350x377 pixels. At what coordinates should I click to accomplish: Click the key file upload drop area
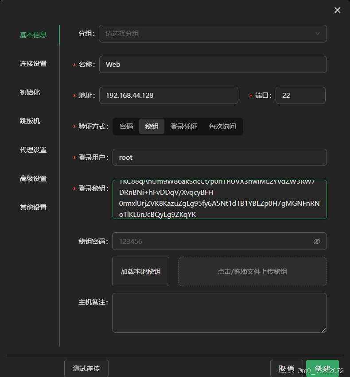(252, 271)
